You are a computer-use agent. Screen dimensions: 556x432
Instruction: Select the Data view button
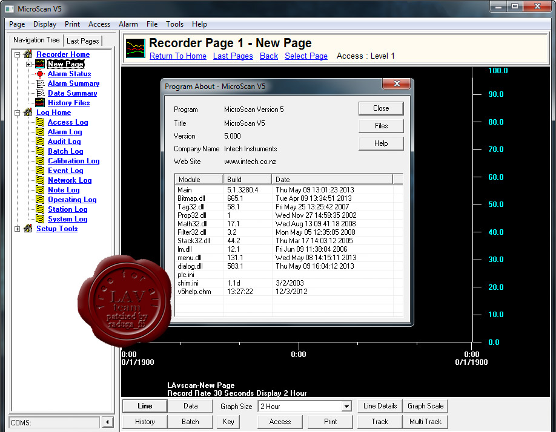pos(190,406)
